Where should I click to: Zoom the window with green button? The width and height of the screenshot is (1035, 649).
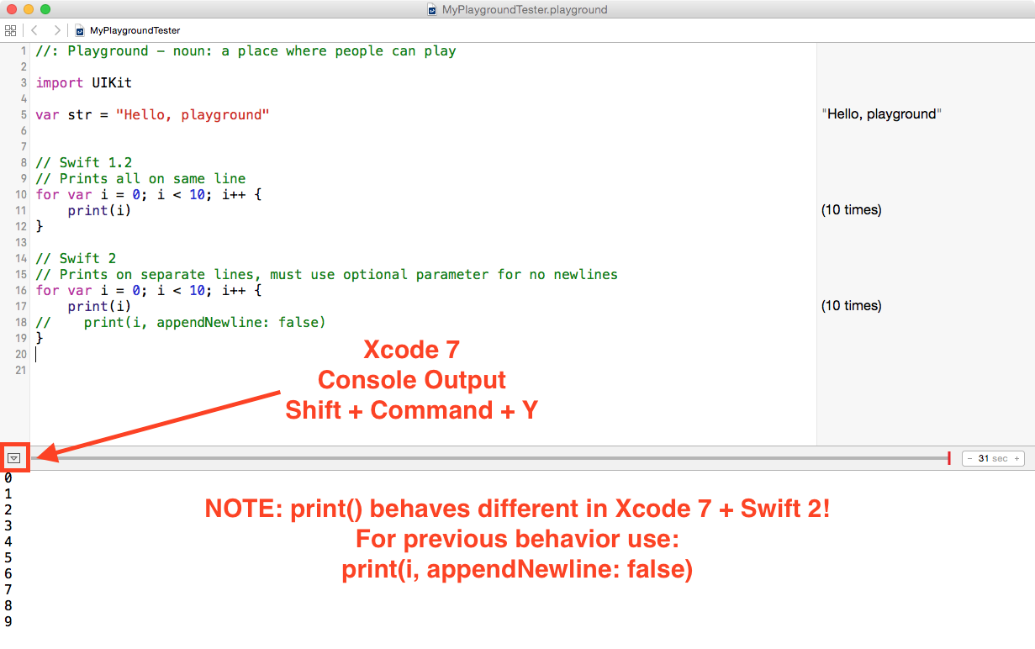coord(45,9)
